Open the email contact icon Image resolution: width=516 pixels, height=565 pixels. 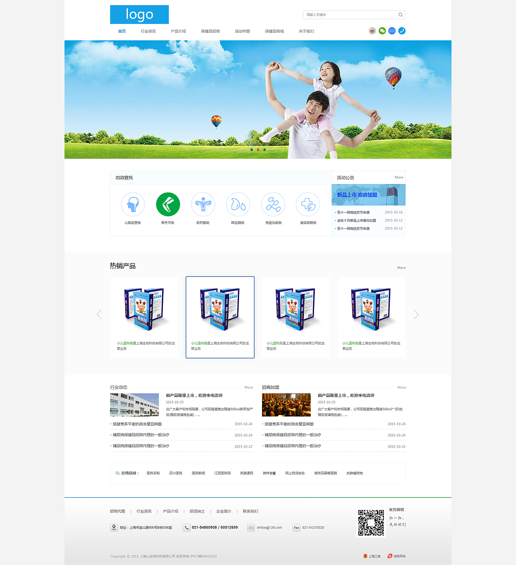(x=392, y=30)
